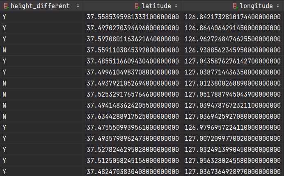Select latitude cell 37.559110384539200000000
284x176 pixels.
click(x=132, y=50)
